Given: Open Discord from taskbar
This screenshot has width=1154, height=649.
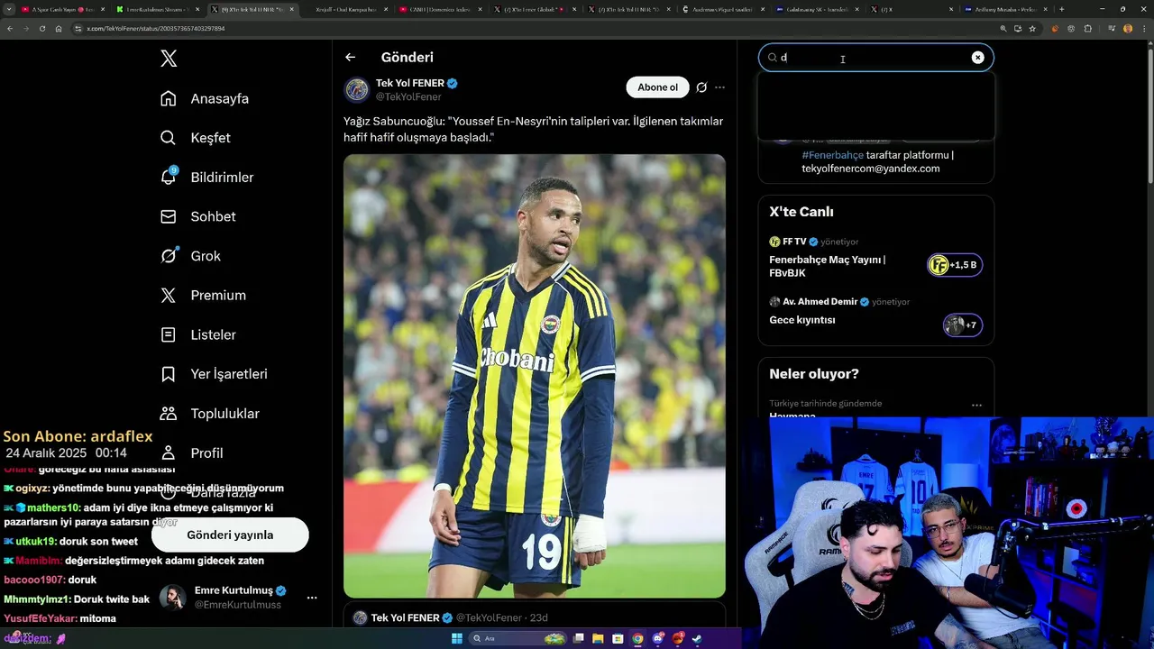Looking at the screenshot, I should coord(658,638).
